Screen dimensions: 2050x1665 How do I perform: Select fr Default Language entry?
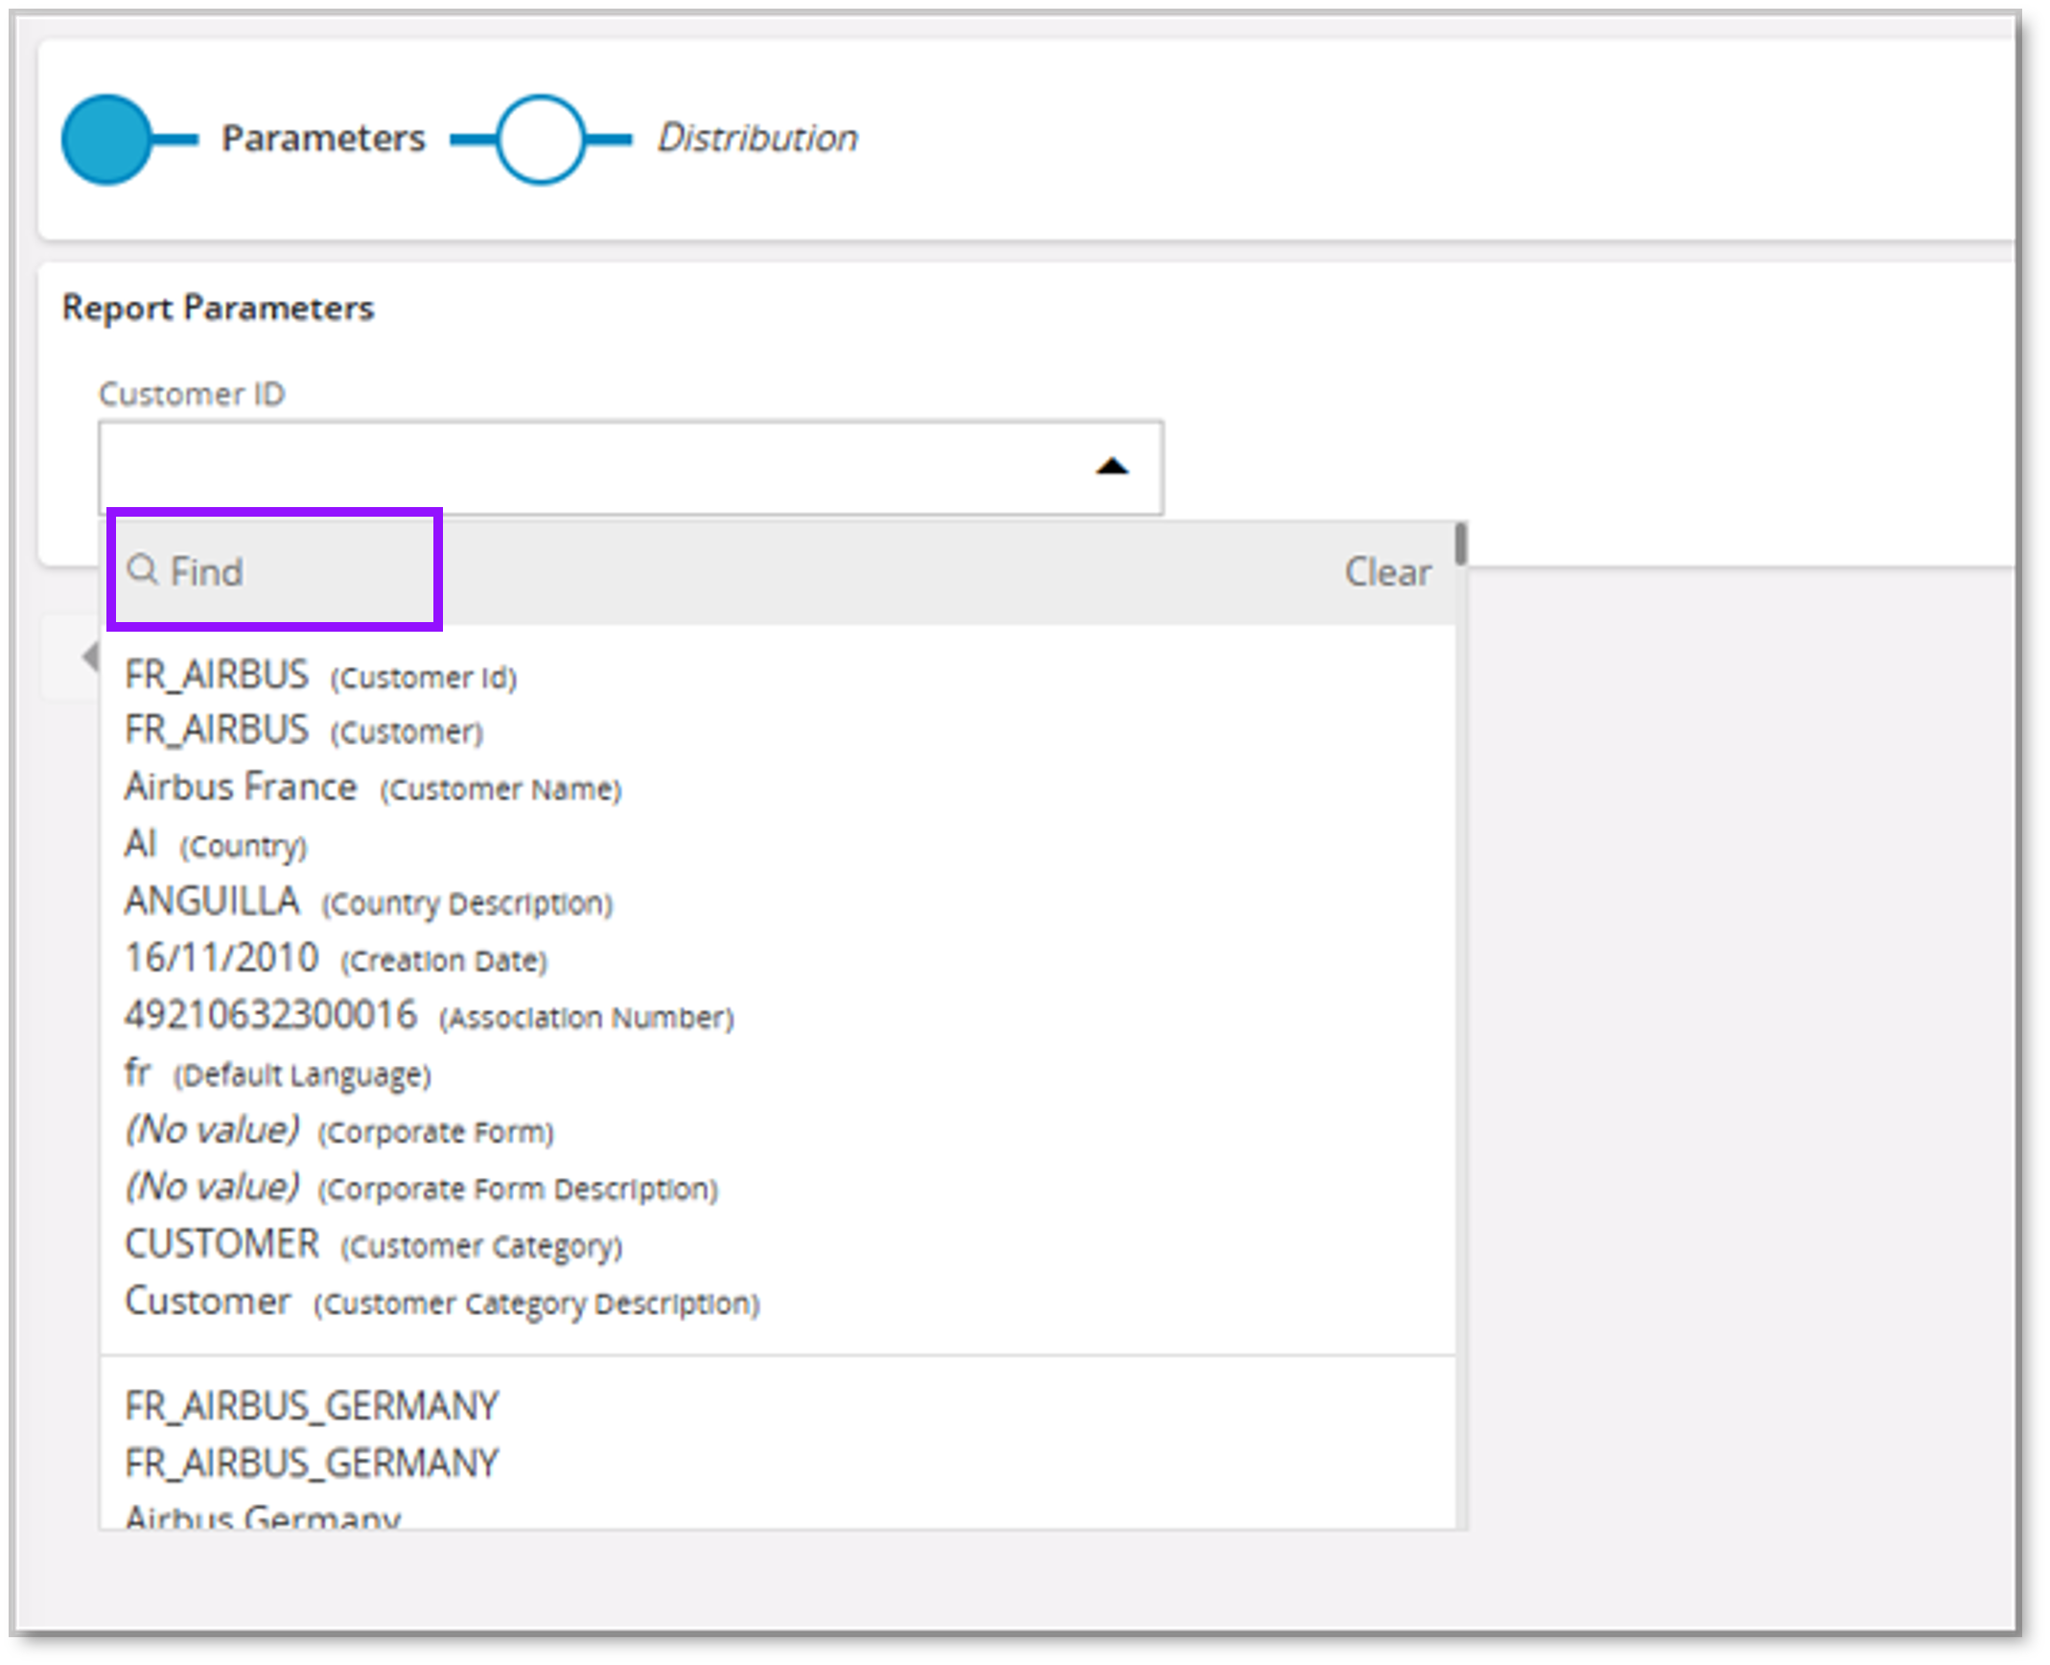coord(278,1073)
